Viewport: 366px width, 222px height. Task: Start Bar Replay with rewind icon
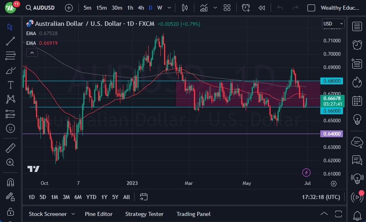(262, 8)
